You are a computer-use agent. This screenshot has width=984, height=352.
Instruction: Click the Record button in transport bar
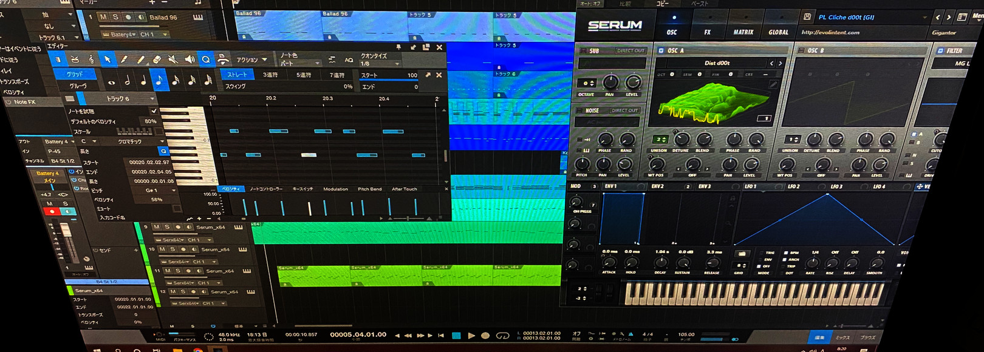click(485, 336)
